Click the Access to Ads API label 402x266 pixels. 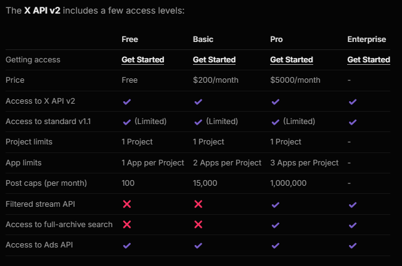[39, 245]
